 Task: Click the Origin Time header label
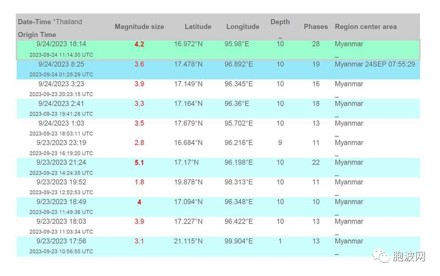point(37,35)
